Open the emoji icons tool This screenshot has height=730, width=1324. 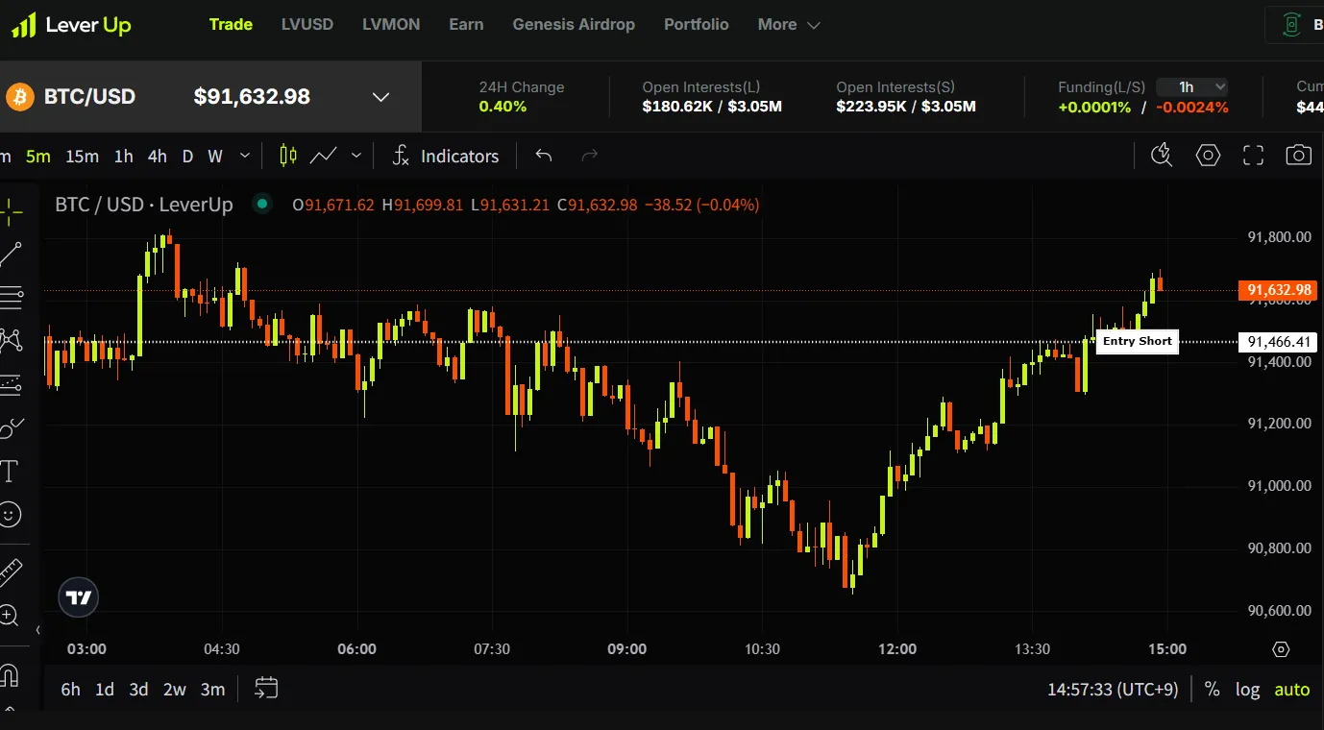(10, 515)
